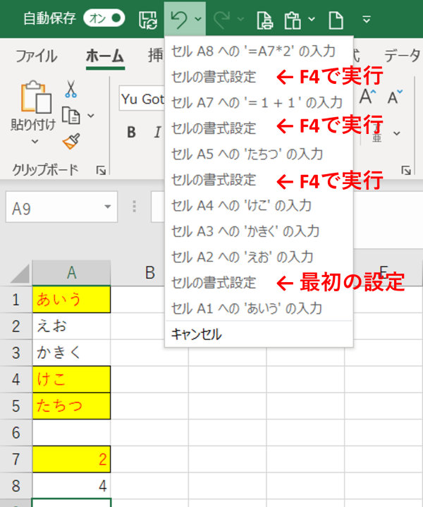Collapse the Undo history dropdown arrow
Viewport: 423px width, 507px height.
[x=198, y=19]
